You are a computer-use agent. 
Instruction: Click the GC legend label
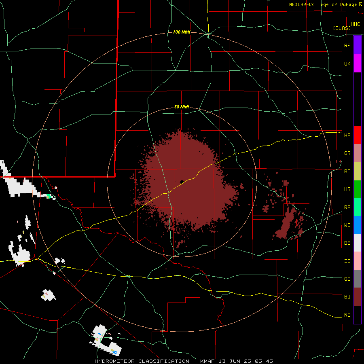click(347, 279)
